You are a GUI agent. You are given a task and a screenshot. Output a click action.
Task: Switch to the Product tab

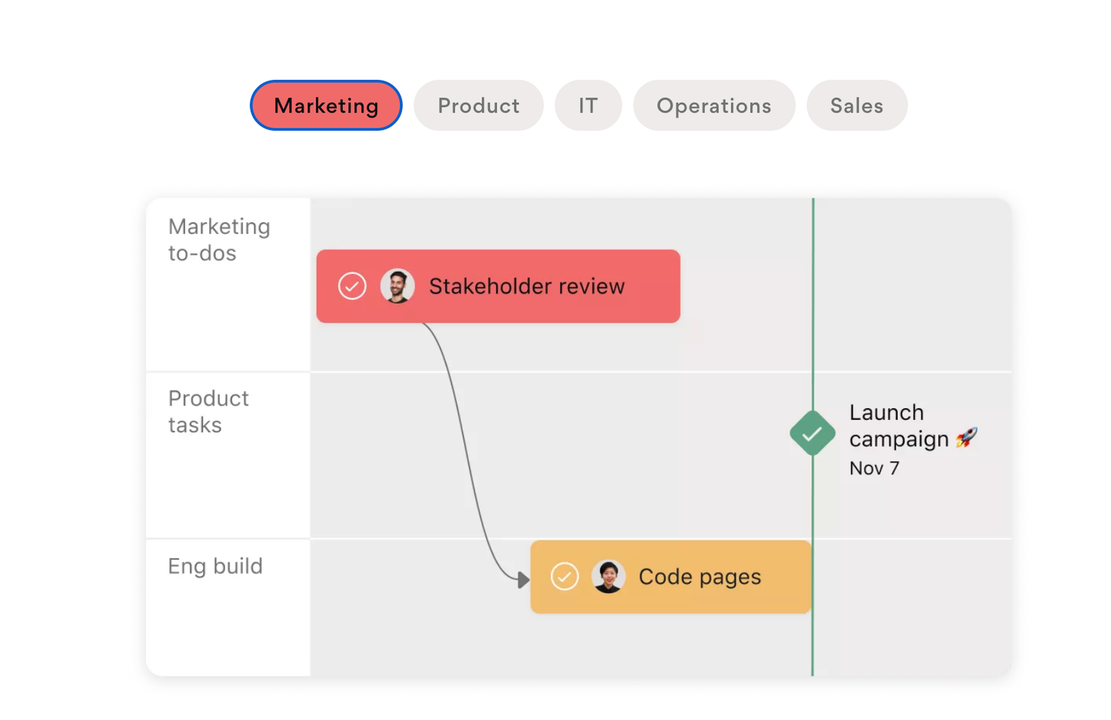tap(478, 105)
